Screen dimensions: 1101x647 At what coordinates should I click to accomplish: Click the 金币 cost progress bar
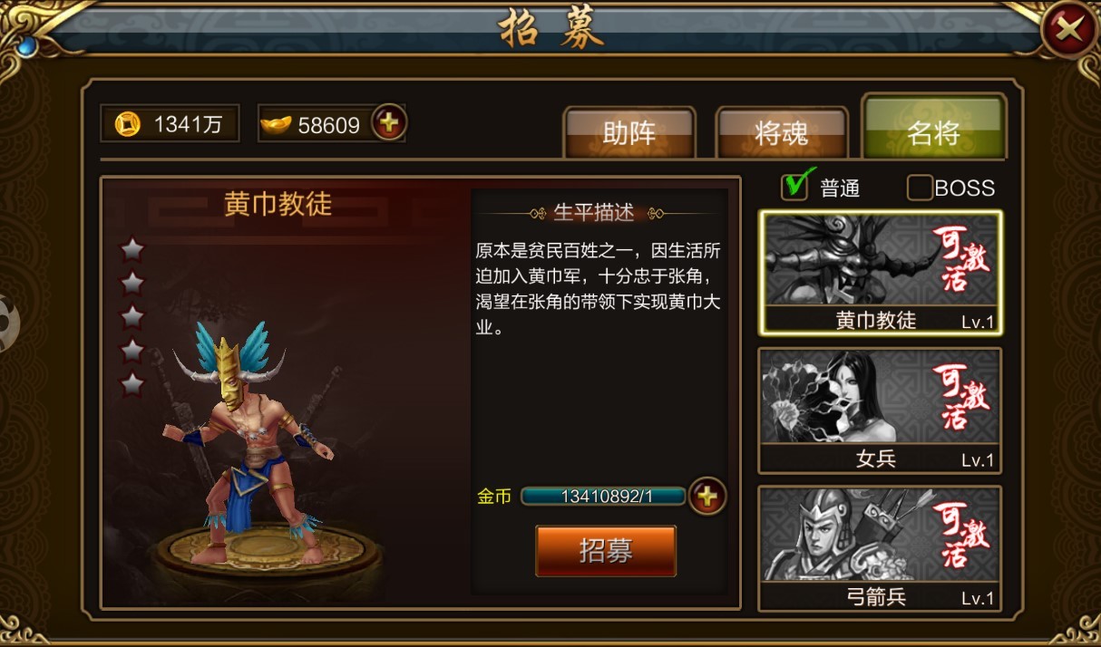(603, 496)
